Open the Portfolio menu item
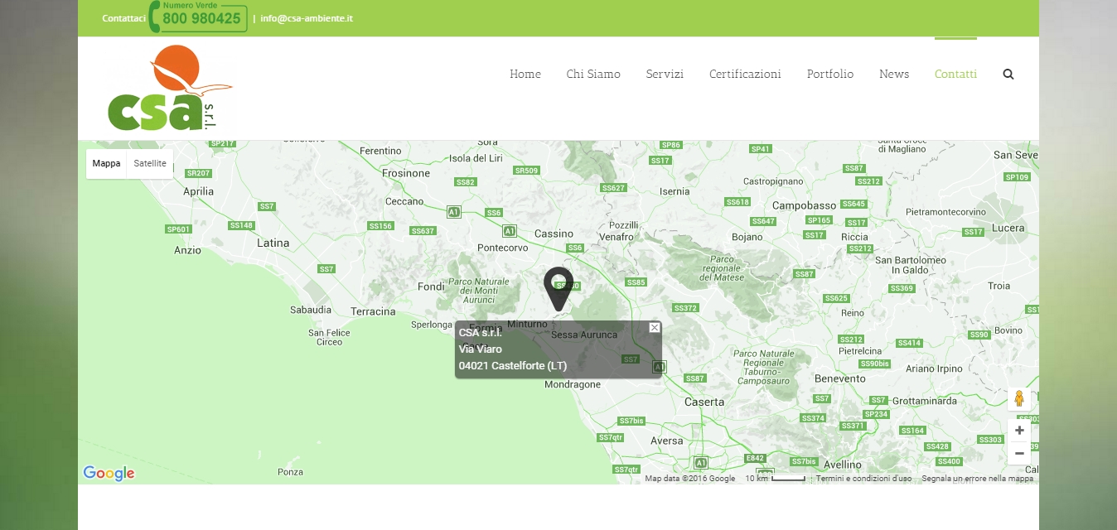 point(830,74)
